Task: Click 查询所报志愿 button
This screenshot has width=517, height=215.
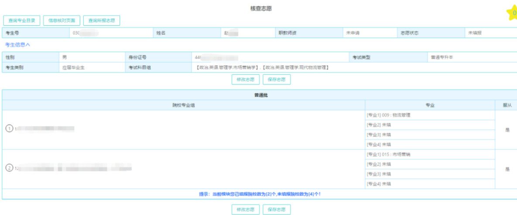Action: 102,20
